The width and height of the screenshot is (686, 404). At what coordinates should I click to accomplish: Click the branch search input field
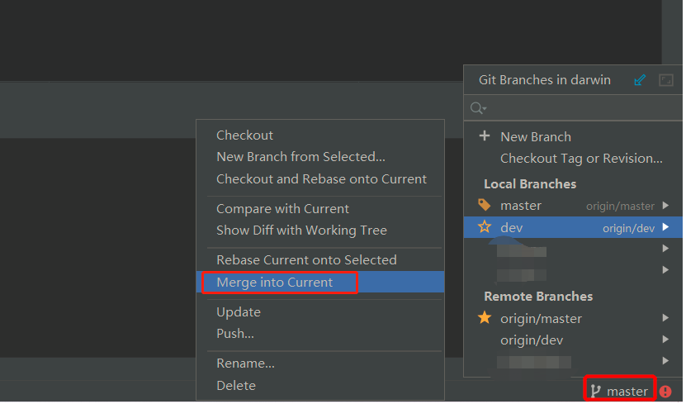tap(578, 108)
